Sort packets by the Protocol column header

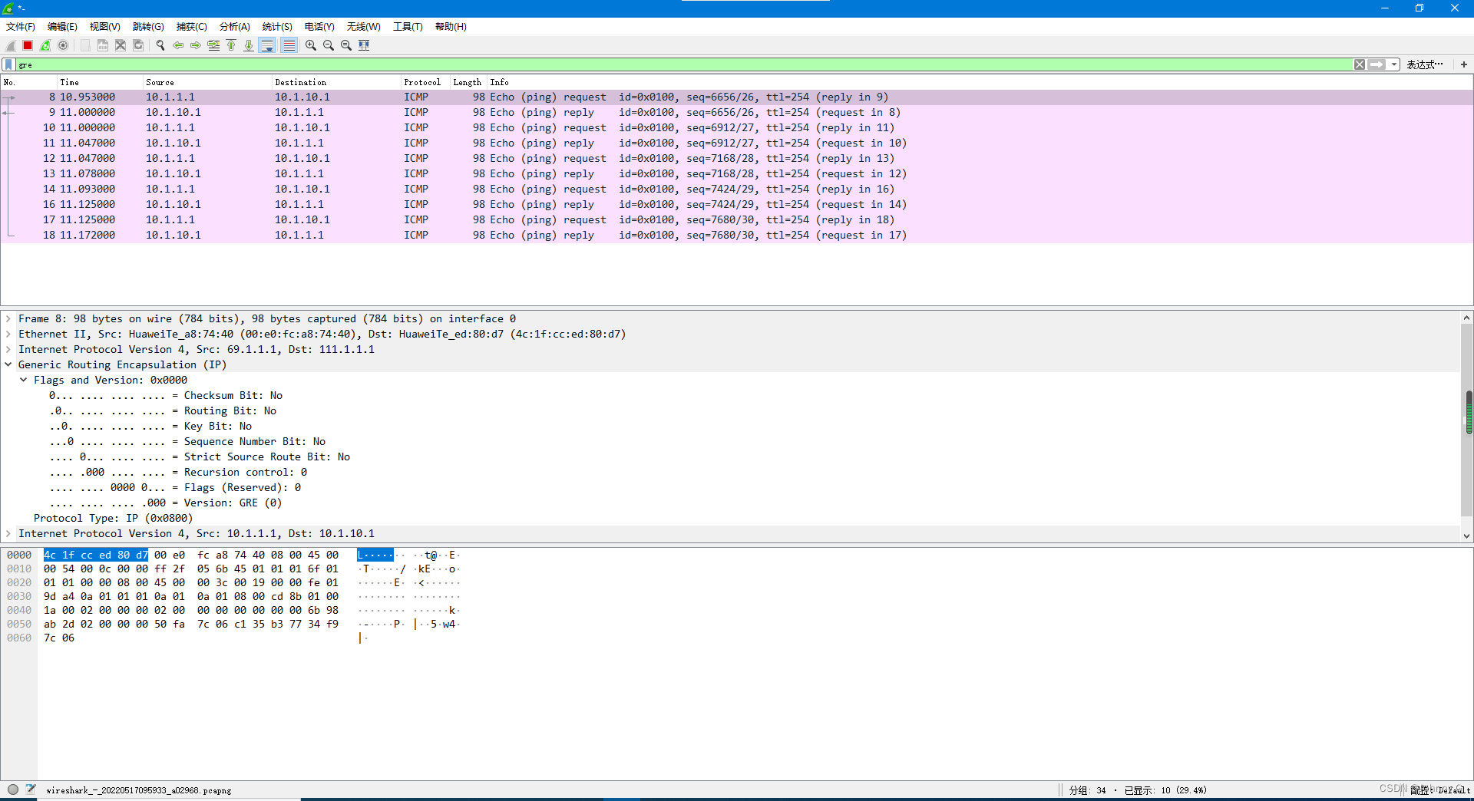(x=425, y=82)
